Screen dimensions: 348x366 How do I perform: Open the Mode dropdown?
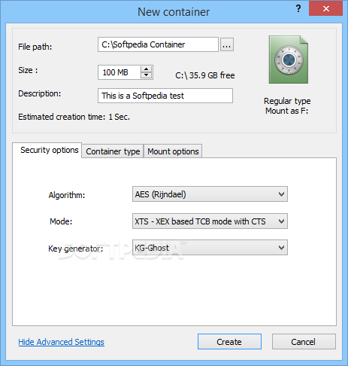(210, 221)
